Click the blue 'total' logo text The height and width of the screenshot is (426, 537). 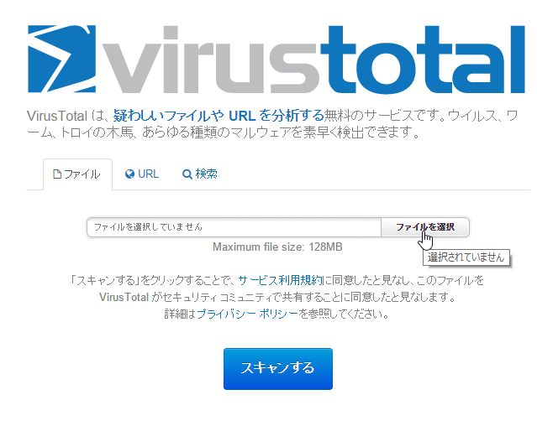click(423, 60)
